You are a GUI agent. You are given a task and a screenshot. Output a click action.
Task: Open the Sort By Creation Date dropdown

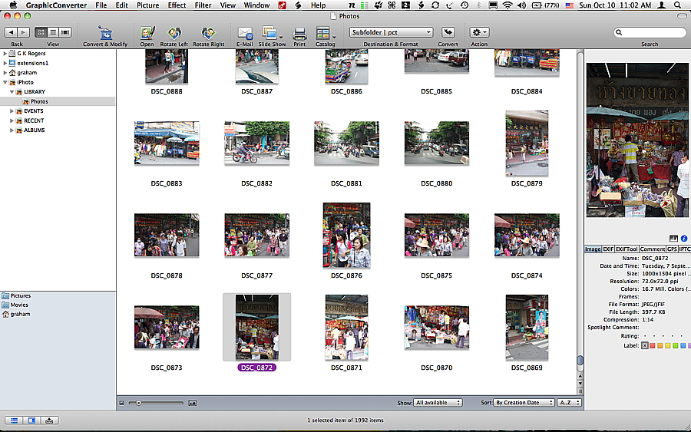[x=524, y=403]
